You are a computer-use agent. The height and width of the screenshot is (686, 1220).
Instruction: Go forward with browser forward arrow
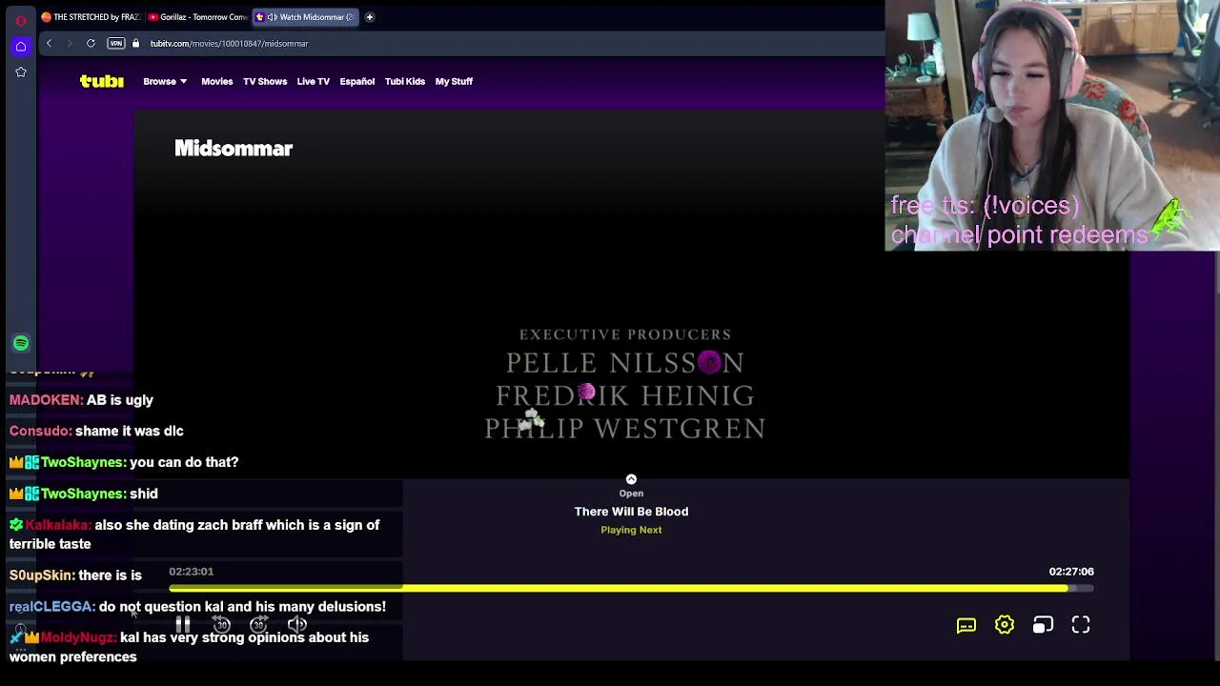[x=69, y=43]
